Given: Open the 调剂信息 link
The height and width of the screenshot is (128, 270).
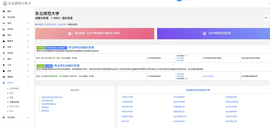Looking at the screenshot, I should 45,111.
